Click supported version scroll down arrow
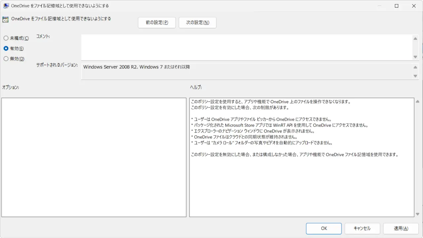The image size is (423, 238). [415, 76]
